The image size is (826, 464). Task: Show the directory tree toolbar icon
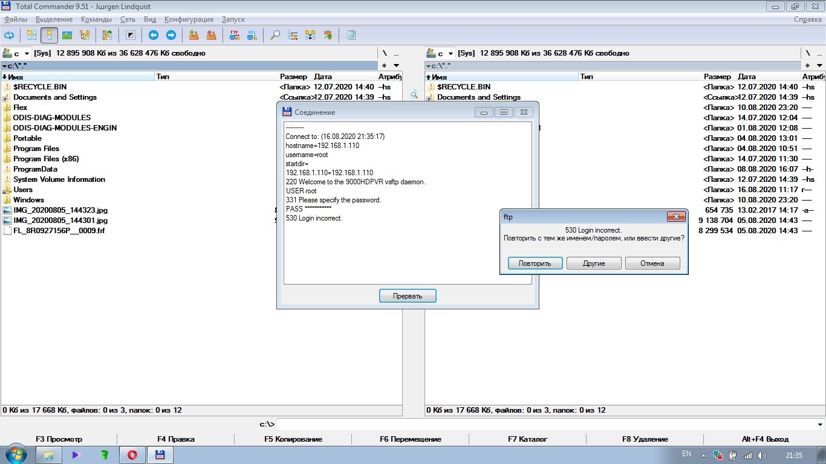coord(85,35)
